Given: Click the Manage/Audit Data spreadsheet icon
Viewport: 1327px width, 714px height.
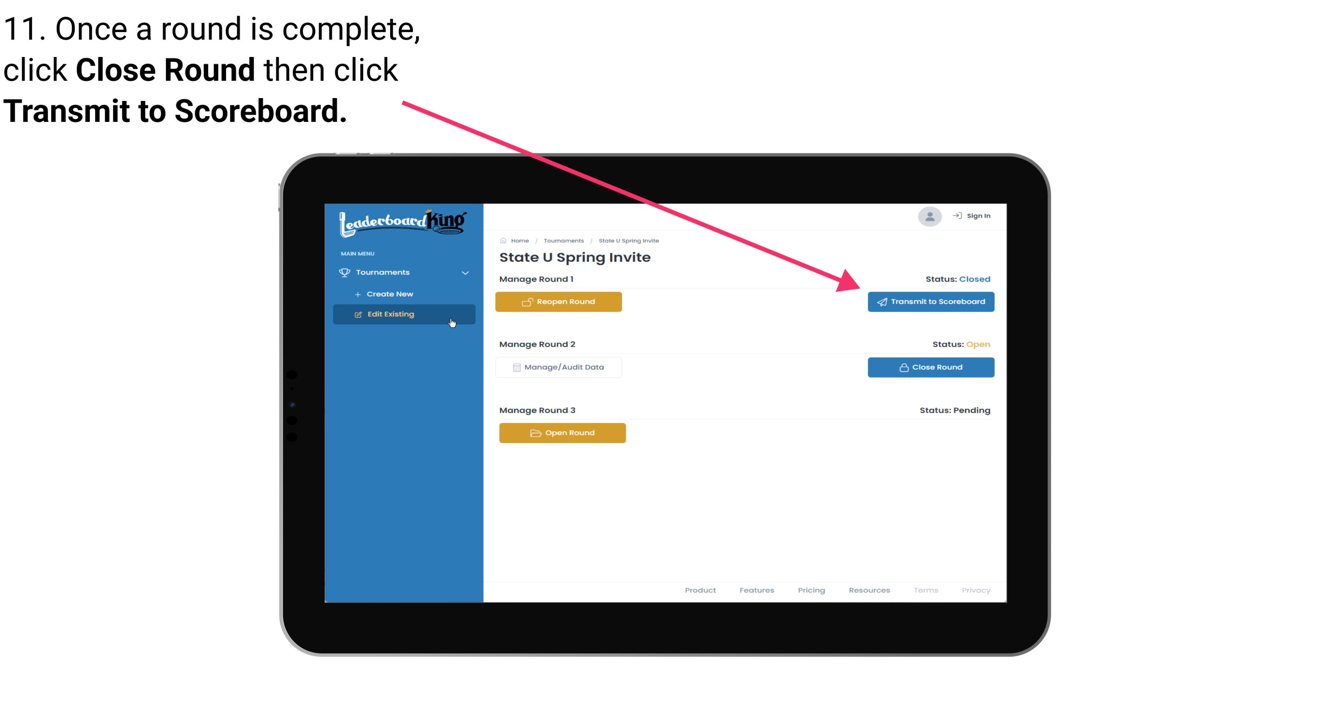Looking at the screenshot, I should click(x=515, y=367).
